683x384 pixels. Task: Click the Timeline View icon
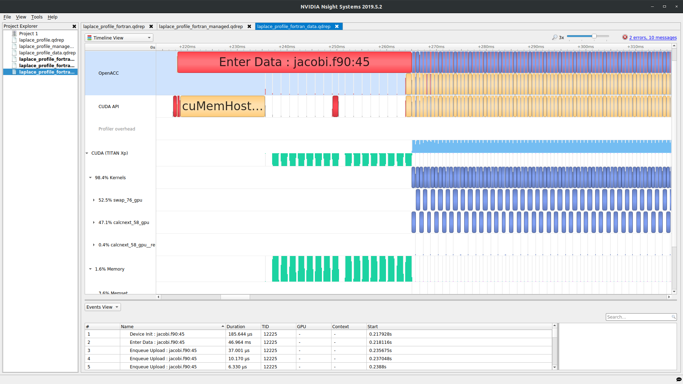click(x=90, y=38)
